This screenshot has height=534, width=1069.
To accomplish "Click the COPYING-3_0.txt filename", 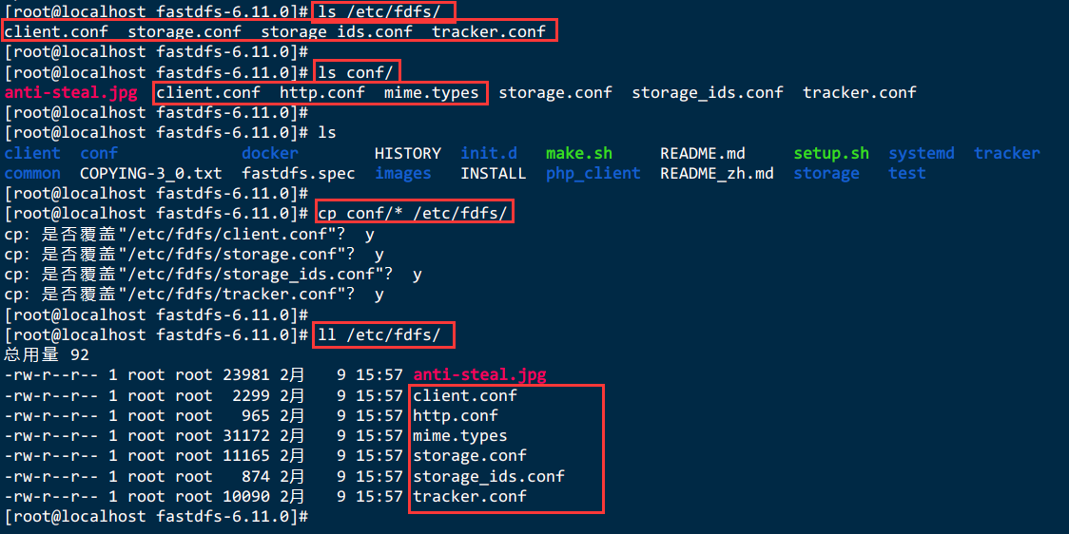I will 151,174.
